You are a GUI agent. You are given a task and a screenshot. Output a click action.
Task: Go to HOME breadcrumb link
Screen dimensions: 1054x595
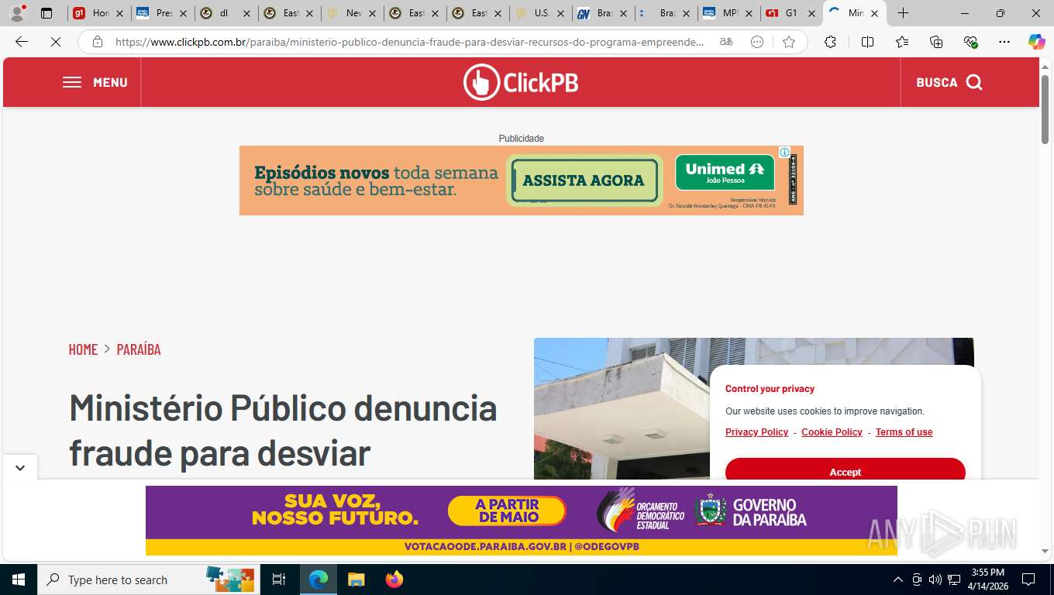tap(83, 349)
